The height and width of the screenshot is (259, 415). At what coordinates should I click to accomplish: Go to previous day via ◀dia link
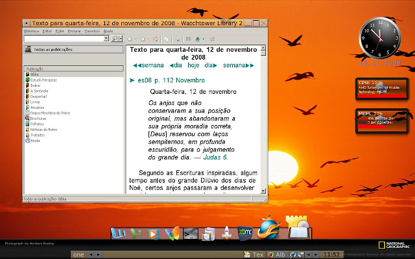(x=176, y=65)
